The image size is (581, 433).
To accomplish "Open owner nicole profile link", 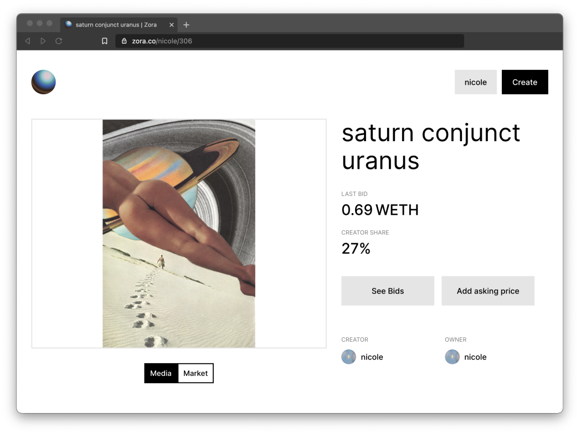I will [x=475, y=357].
